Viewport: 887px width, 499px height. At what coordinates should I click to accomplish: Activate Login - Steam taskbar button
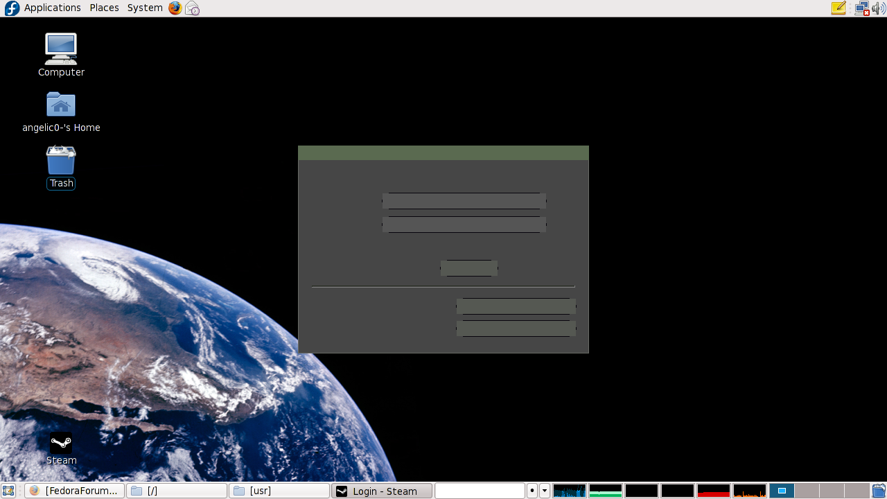coord(382,491)
